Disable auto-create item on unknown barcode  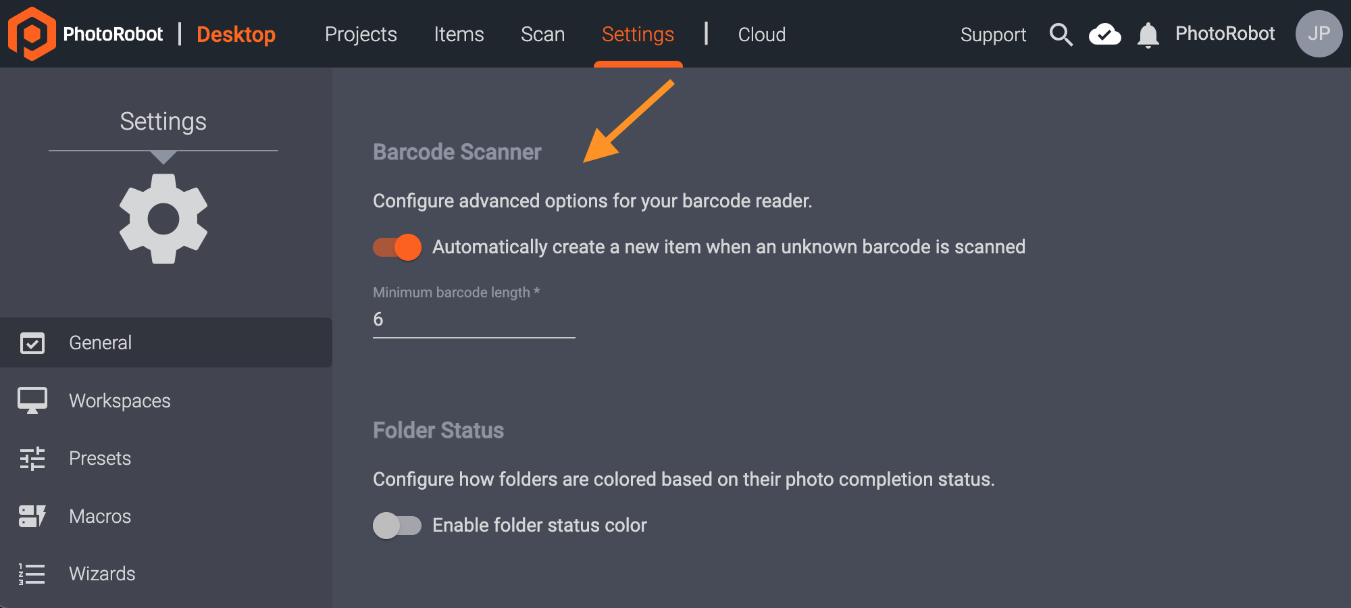397,247
